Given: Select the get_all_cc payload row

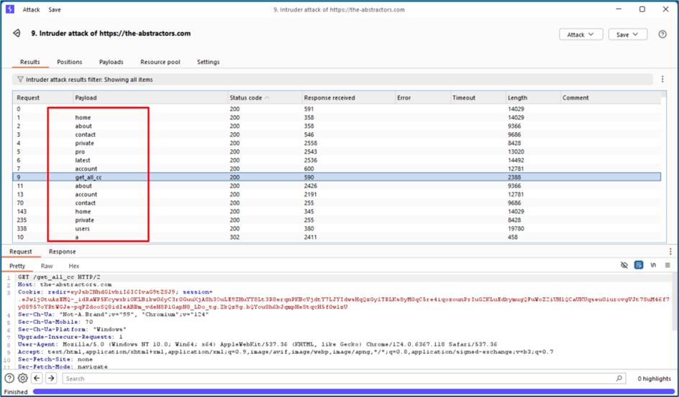Looking at the screenshot, I should [337, 177].
